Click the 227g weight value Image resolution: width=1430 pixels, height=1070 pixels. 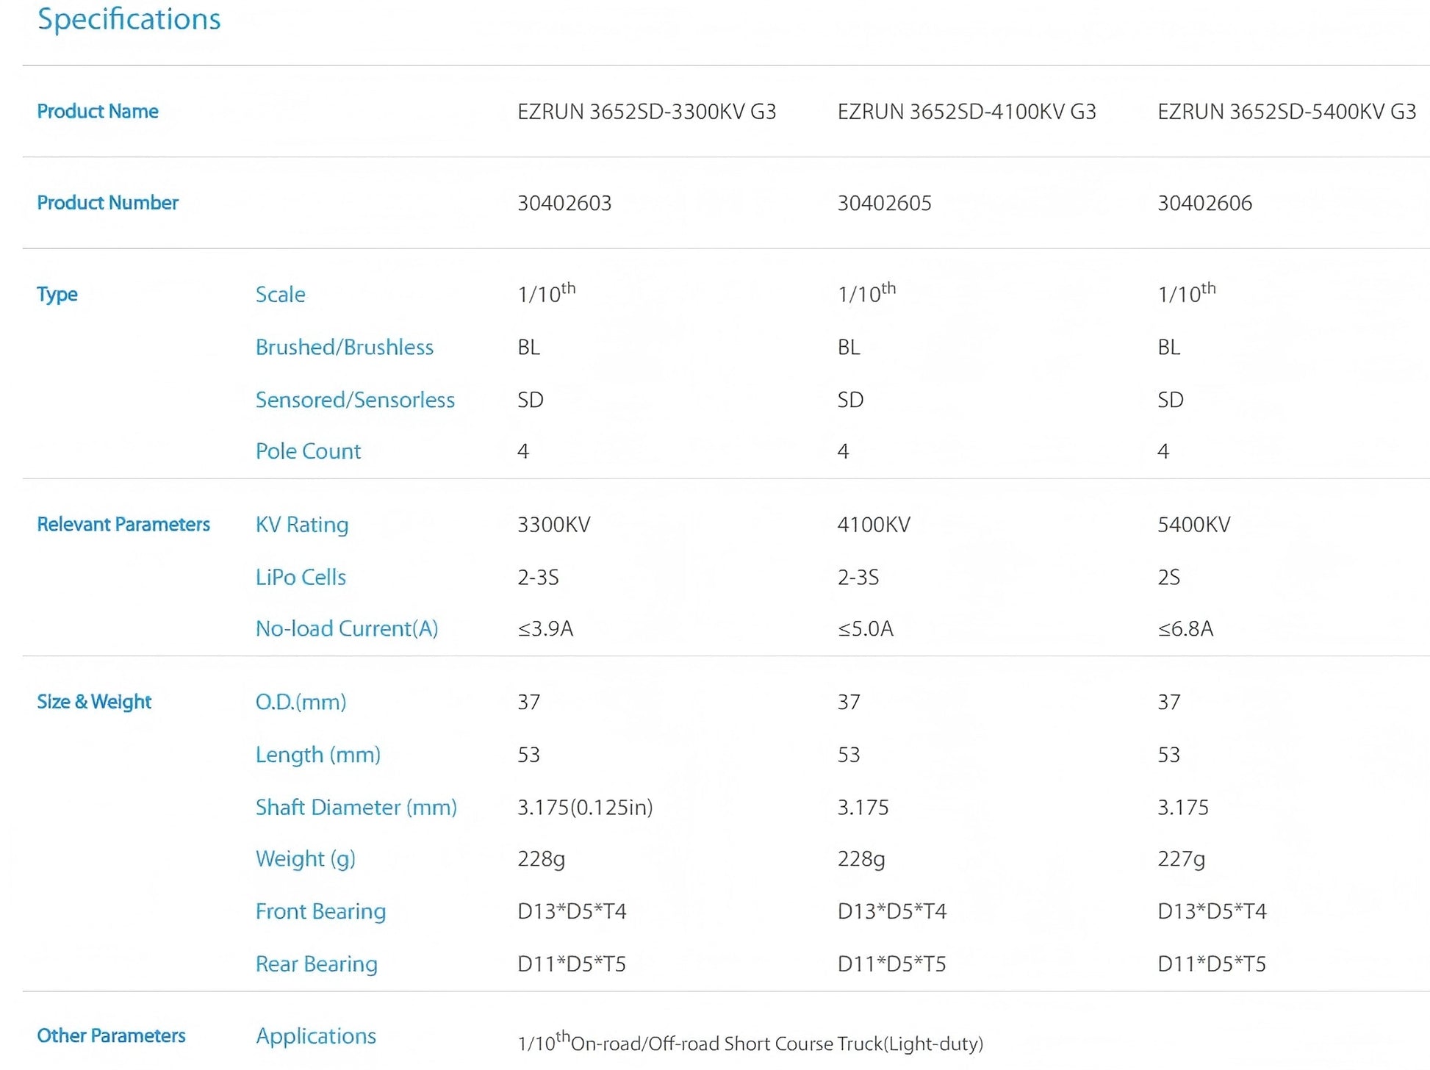click(1182, 859)
